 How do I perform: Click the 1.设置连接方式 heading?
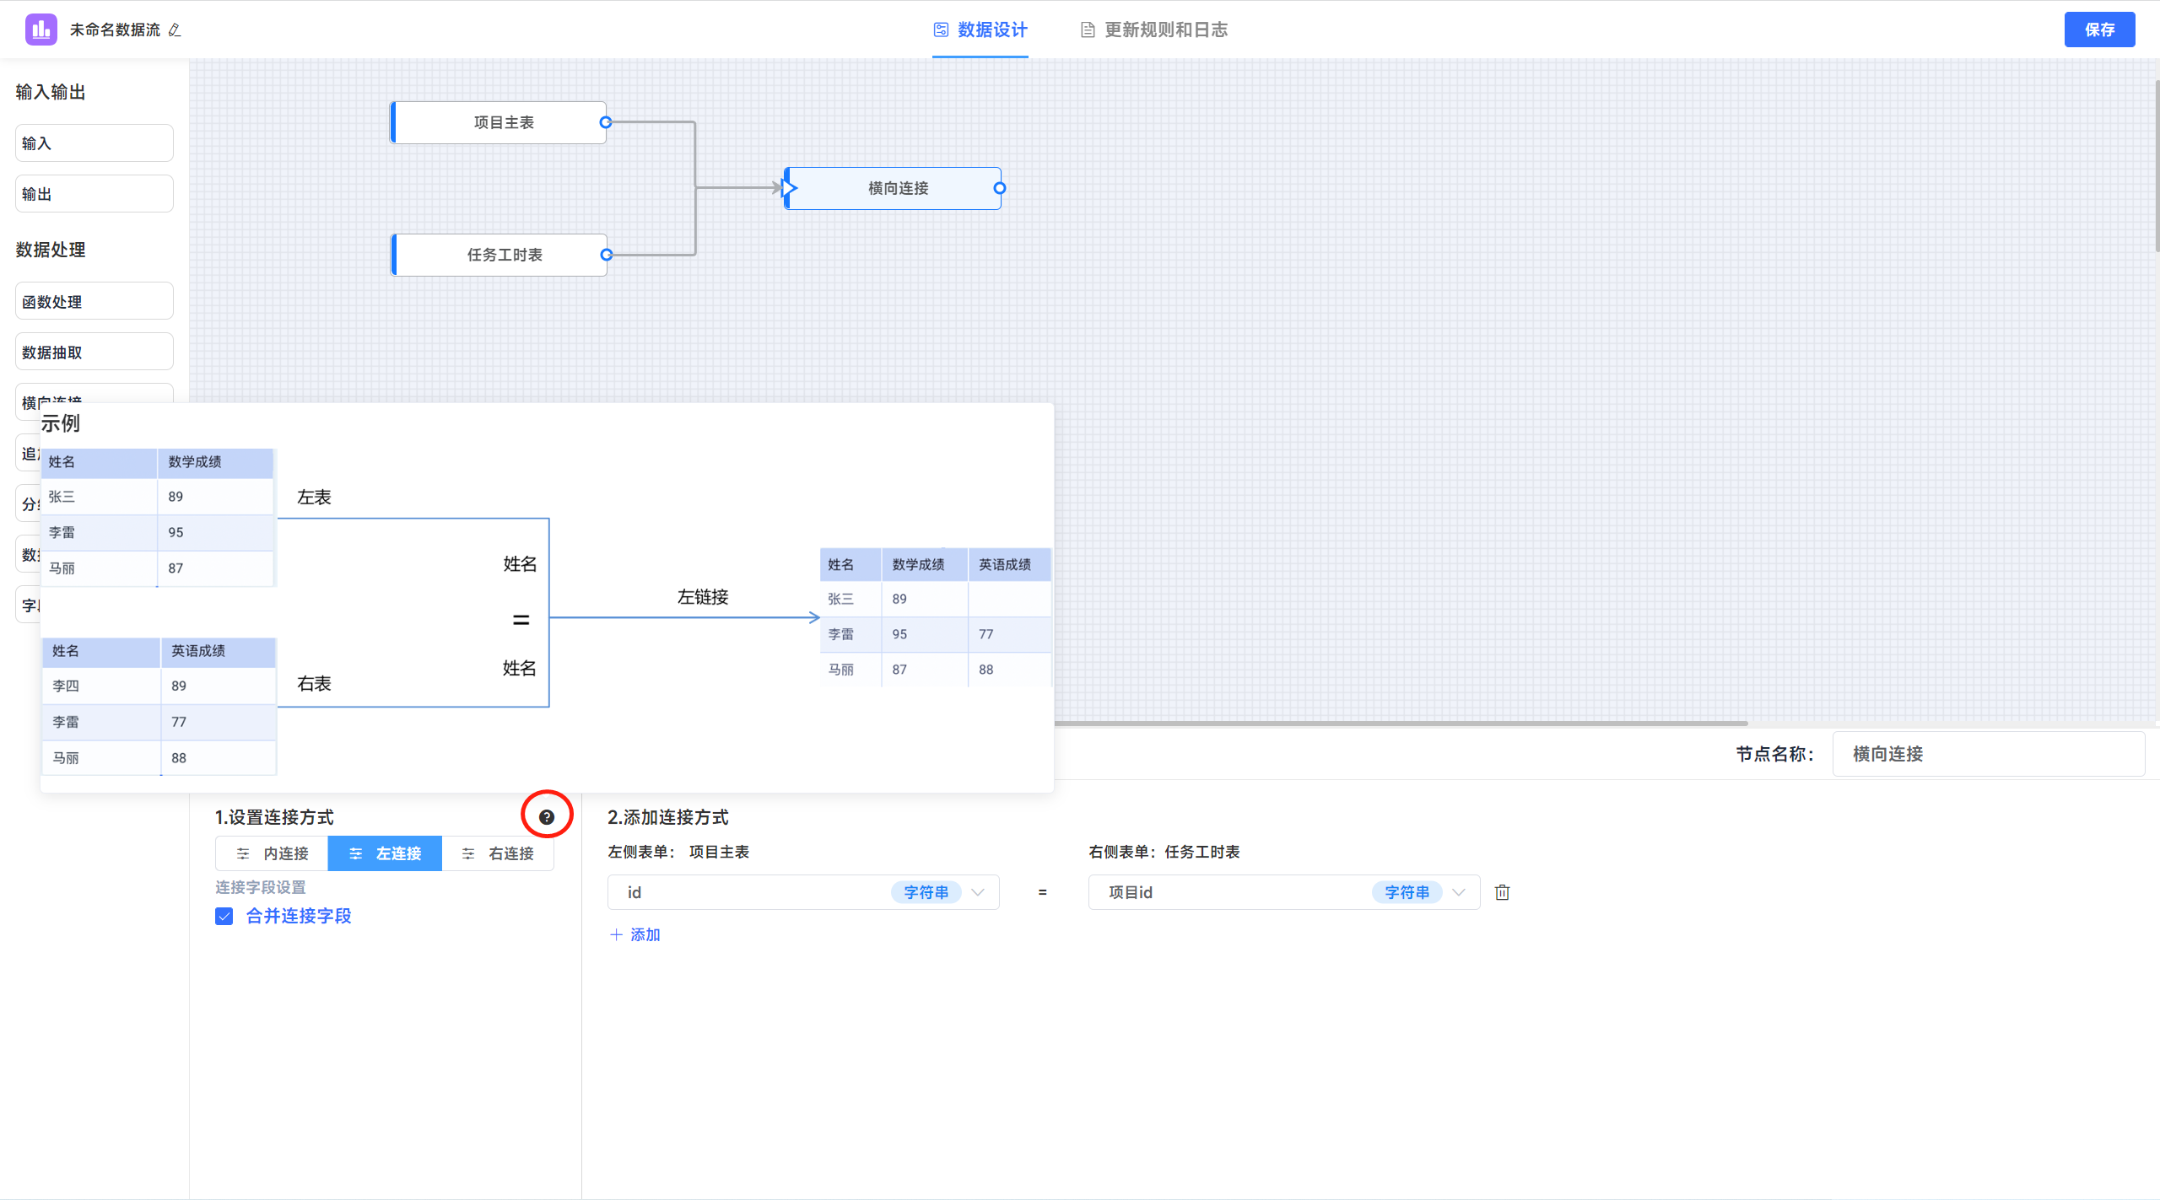274,817
